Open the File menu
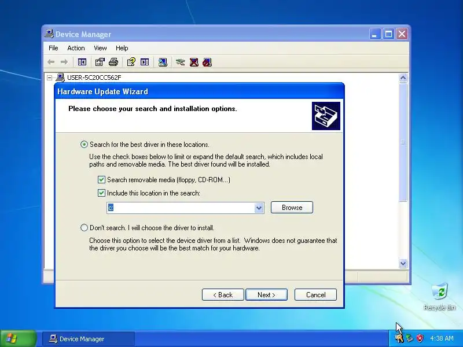The image size is (463, 347). (x=53, y=48)
